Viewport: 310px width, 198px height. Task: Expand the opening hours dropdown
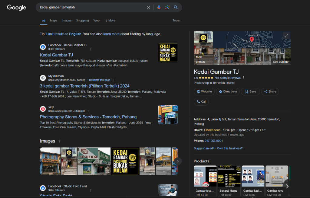pos(265,130)
